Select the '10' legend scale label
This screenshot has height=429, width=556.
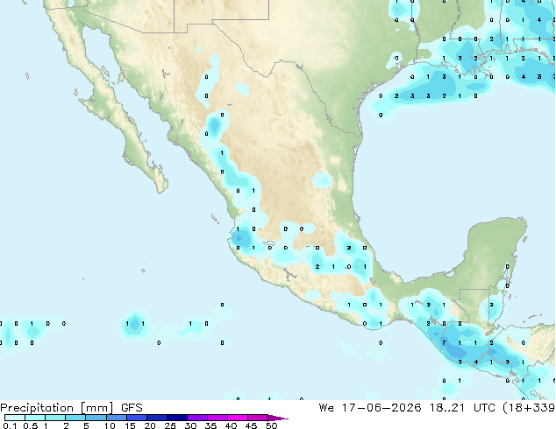click(x=110, y=425)
